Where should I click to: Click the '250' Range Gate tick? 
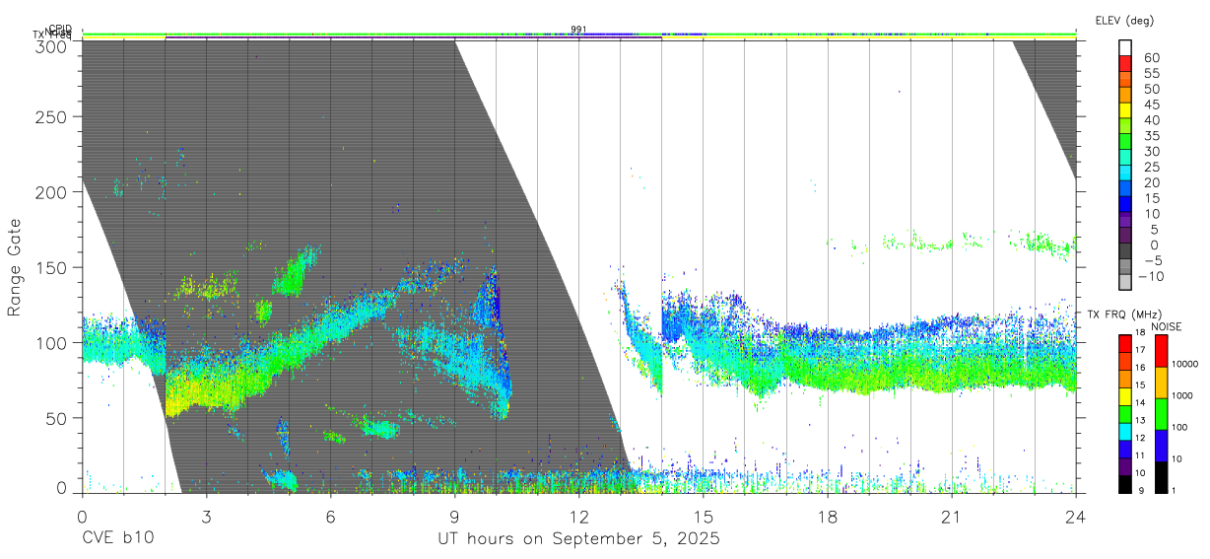50,117
